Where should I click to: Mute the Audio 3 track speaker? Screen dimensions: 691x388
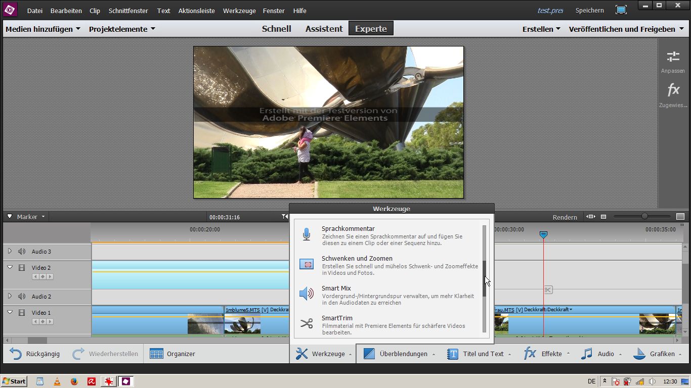[22, 251]
